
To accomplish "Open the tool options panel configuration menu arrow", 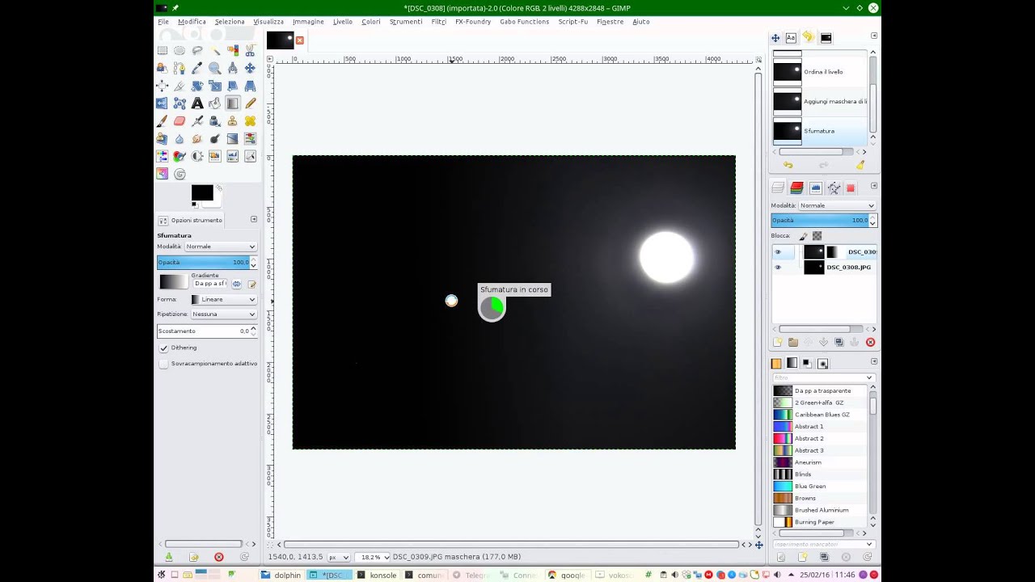I will 254,219.
